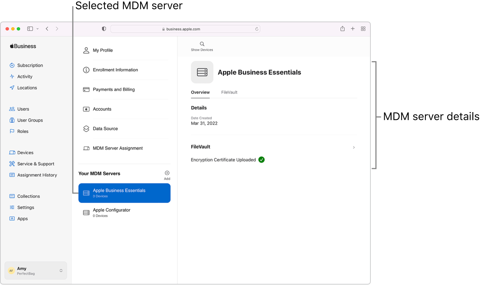Click the business.apple.com address bar
483x285 pixels.
185,29
